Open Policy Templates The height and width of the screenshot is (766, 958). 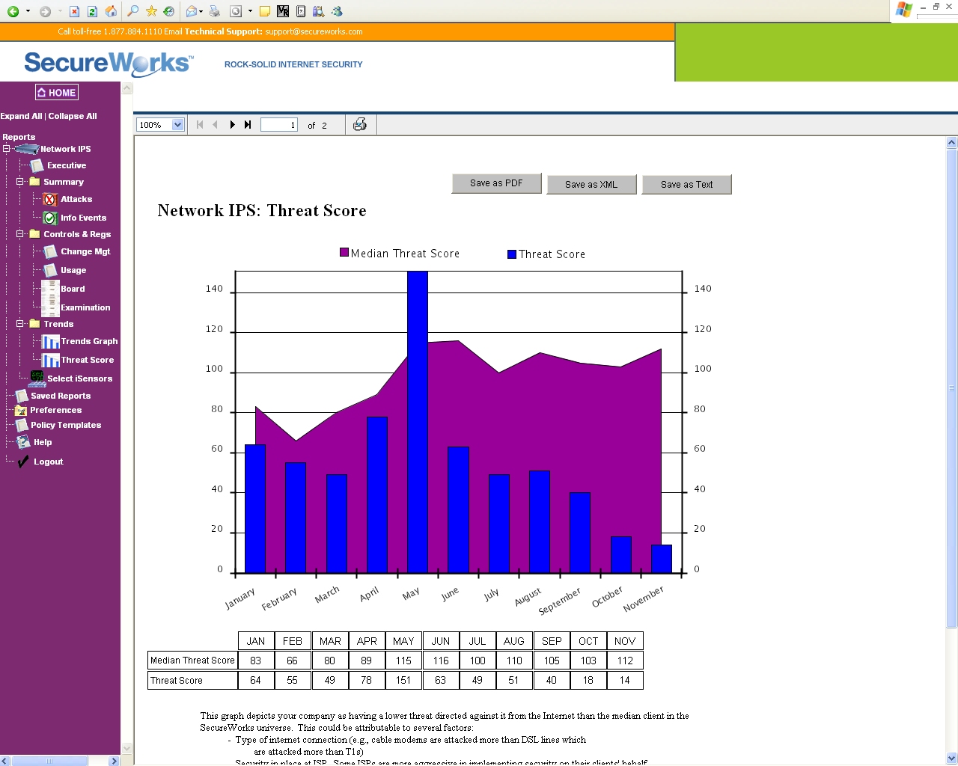coord(66,425)
